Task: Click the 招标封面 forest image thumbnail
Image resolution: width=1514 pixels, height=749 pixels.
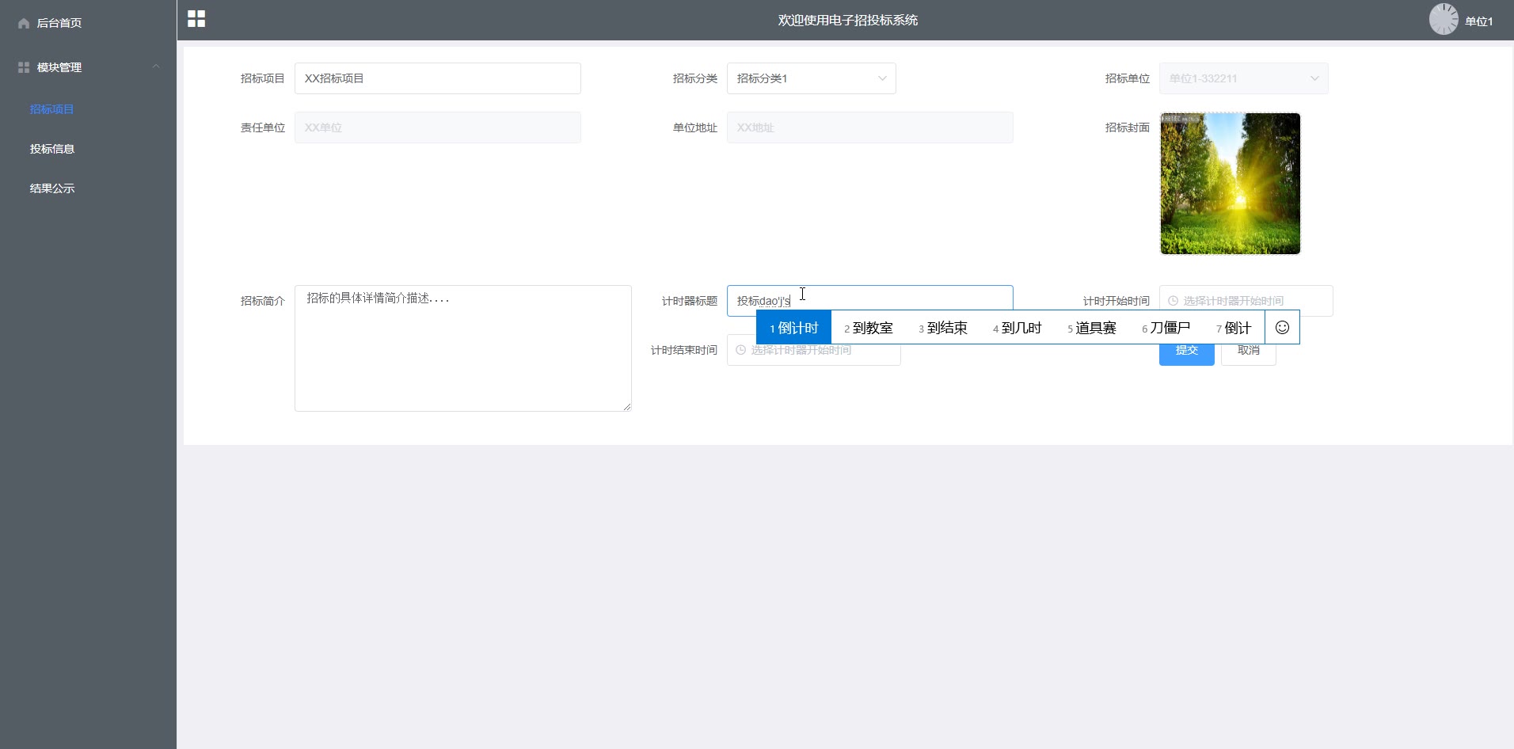Action: 1230,184
